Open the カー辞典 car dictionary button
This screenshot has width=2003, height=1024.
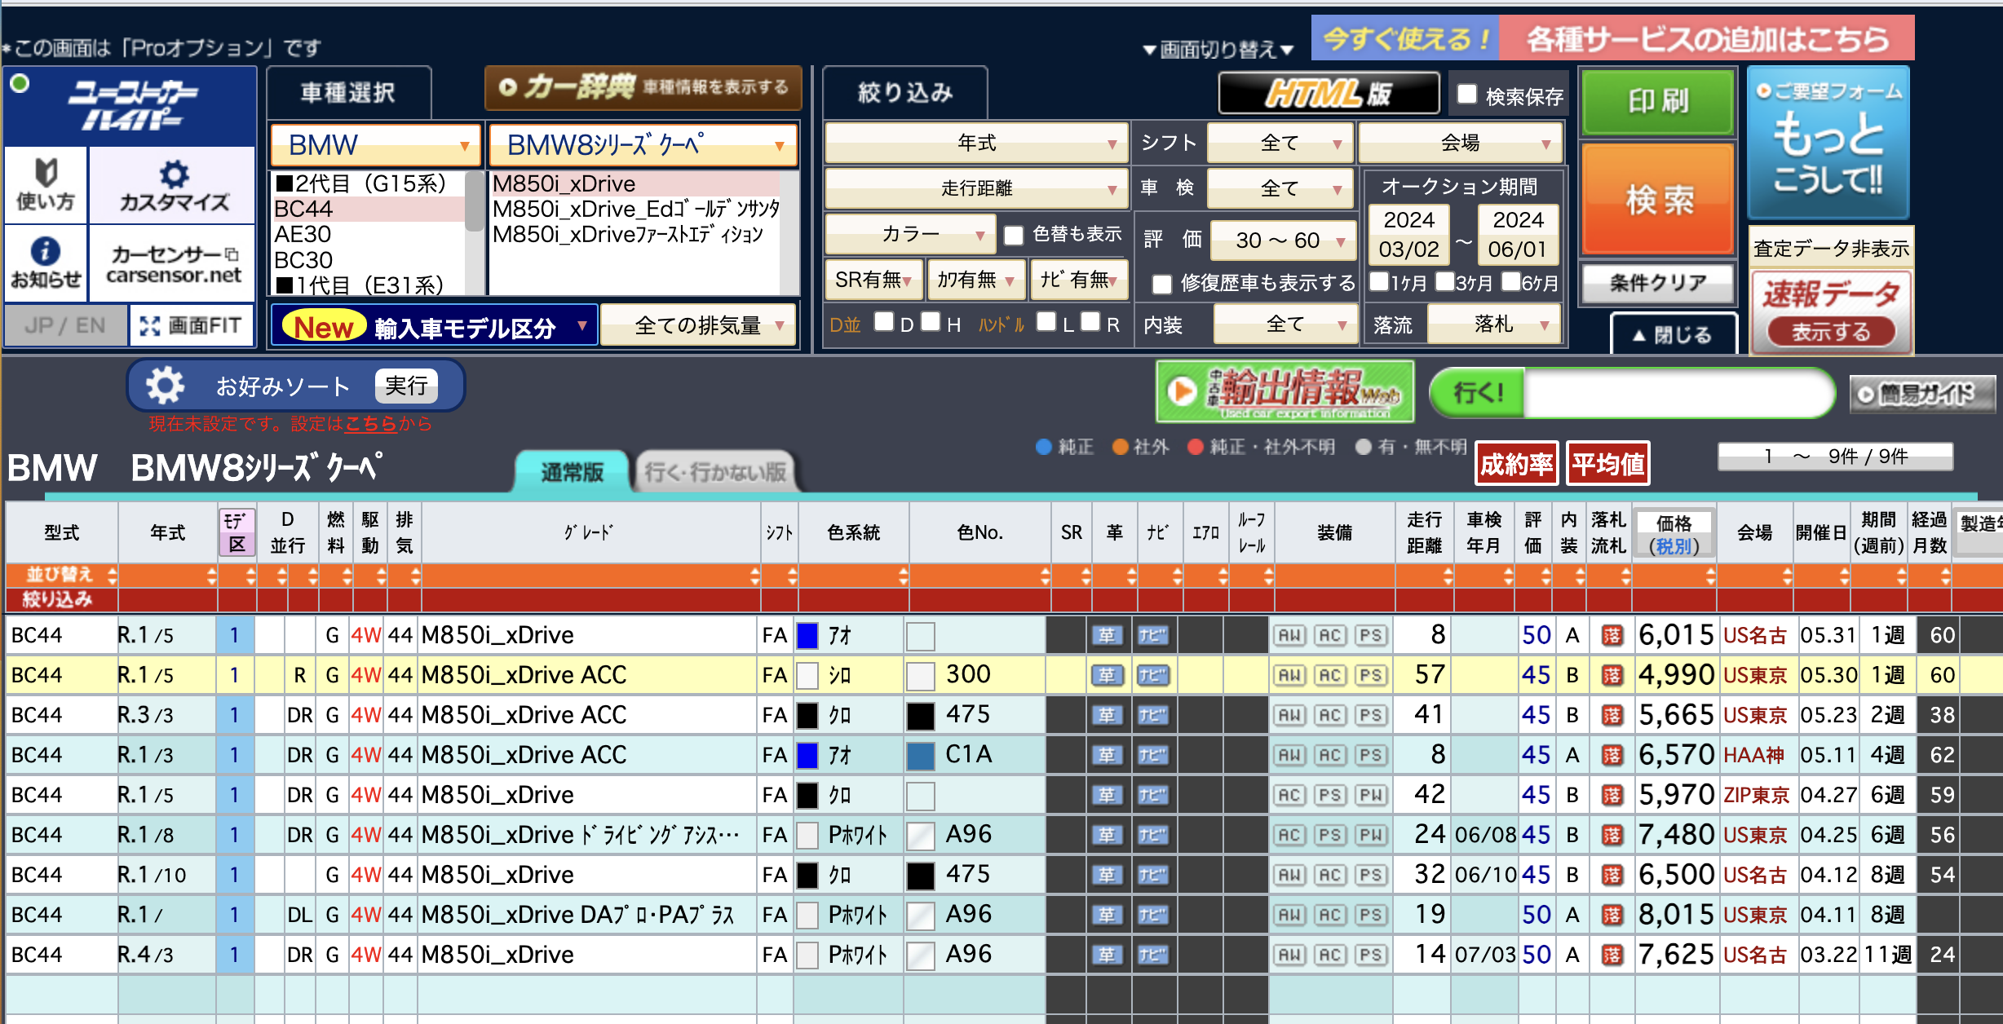point(643,87)
